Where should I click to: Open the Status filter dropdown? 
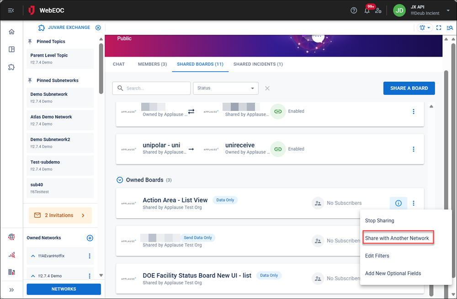(x=226, y=88)
